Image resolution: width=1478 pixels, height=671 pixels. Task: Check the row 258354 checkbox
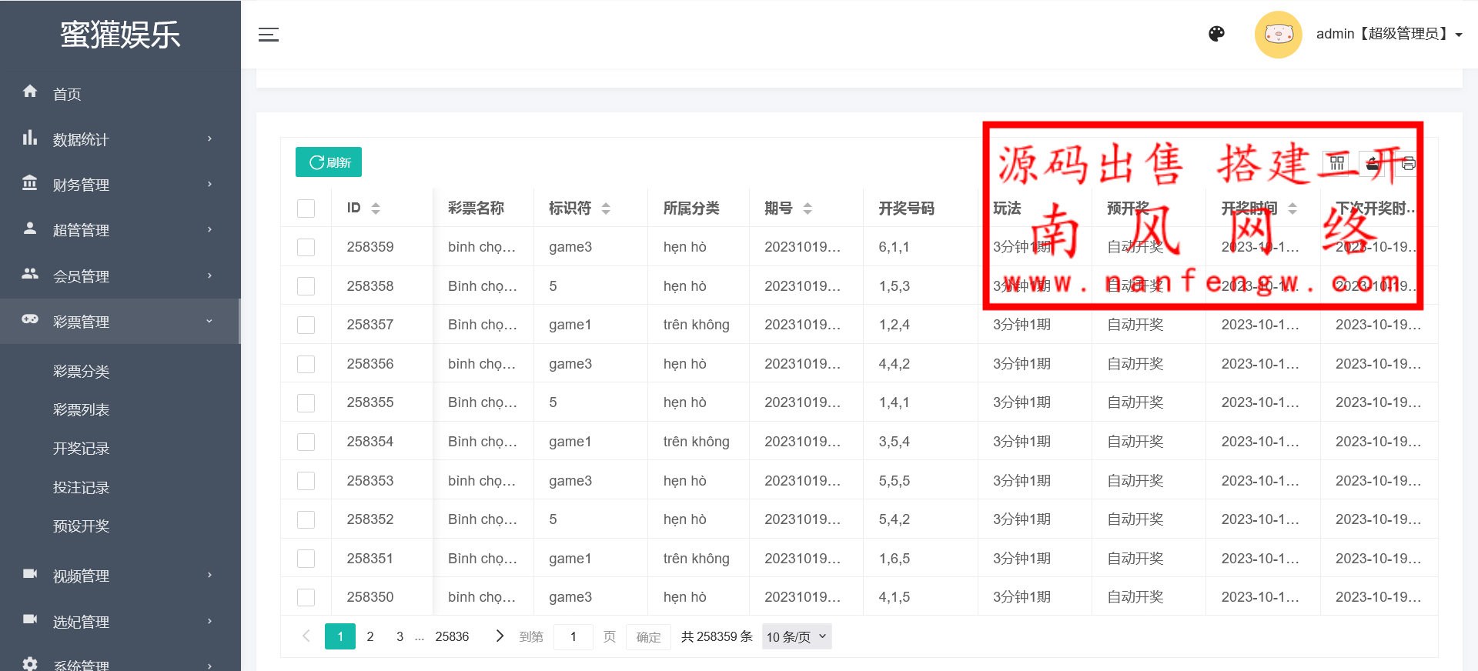[306, 442]
